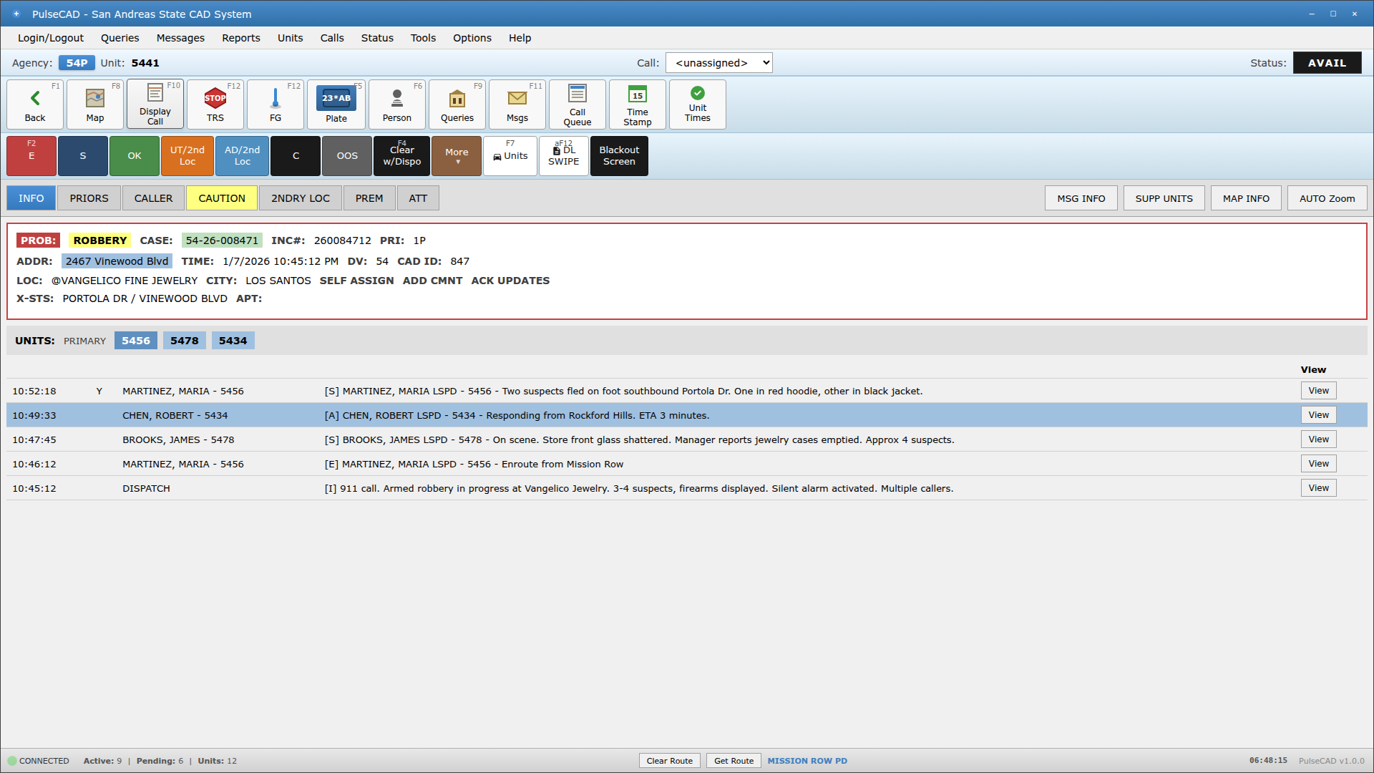Click the Time Stamp icon
The image size is (1374, 773).
click(637, 104)
